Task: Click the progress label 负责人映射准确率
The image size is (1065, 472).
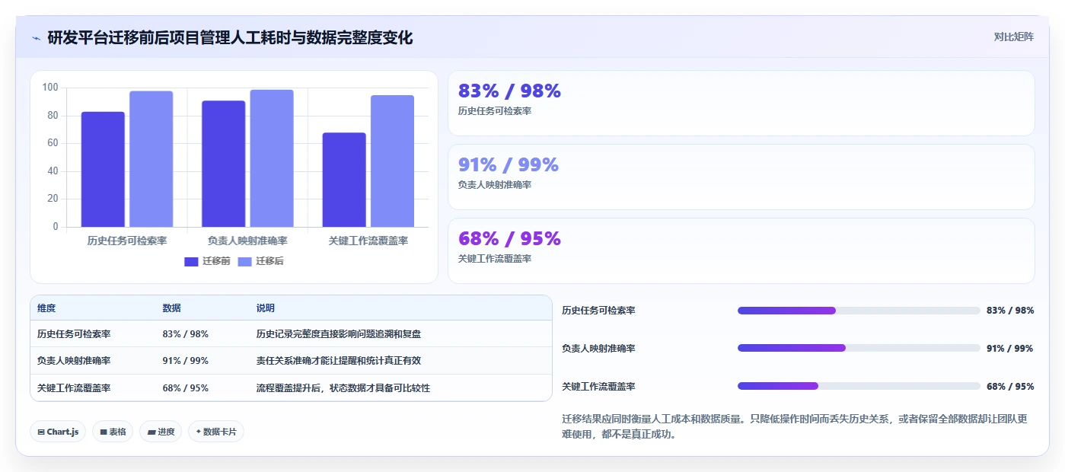Action: click(x=598, y=348)
